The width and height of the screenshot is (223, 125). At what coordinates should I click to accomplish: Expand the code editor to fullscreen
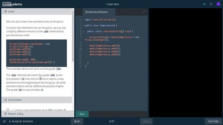(144, 12)
